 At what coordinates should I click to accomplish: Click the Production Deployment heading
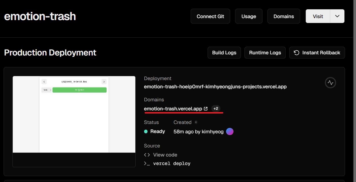click(50, 53)
